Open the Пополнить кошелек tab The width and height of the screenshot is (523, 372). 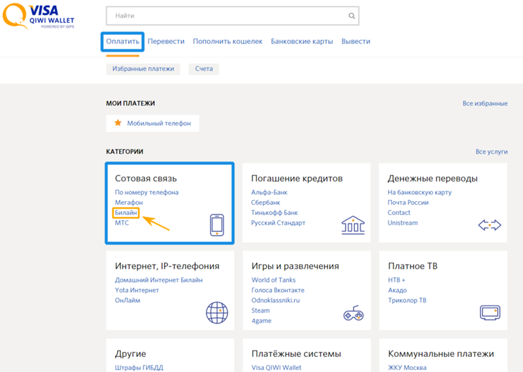(x=228, y=41)
